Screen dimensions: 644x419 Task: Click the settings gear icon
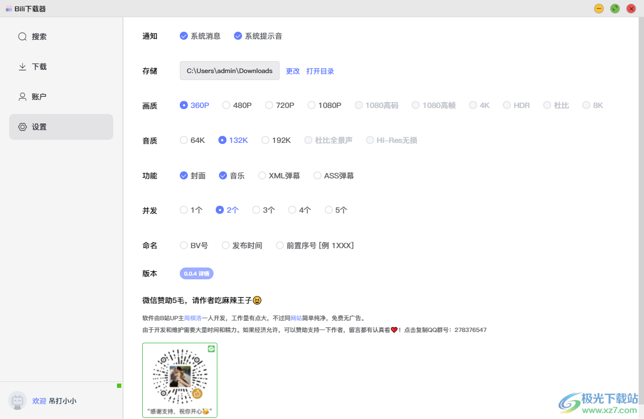[x=23, y=127]
